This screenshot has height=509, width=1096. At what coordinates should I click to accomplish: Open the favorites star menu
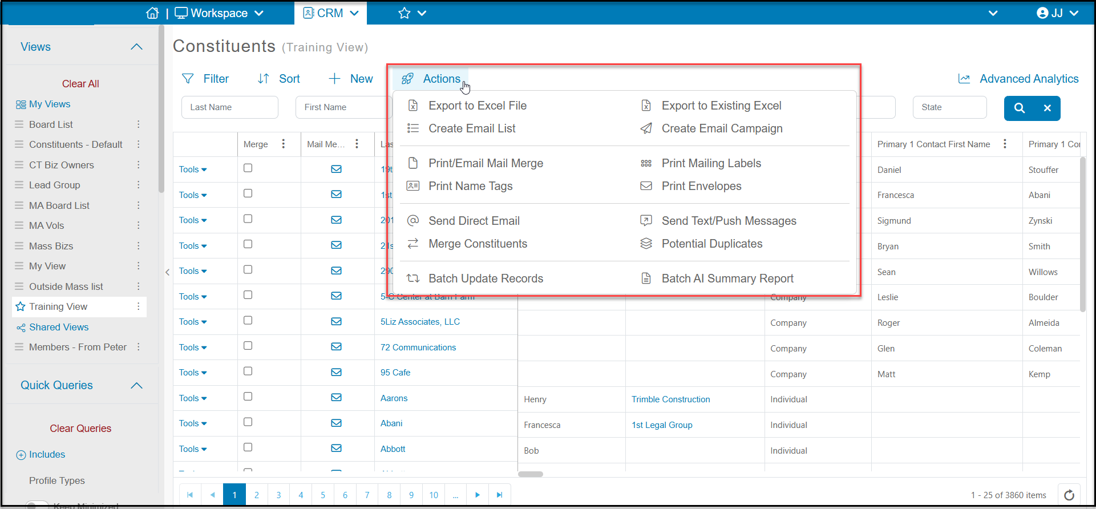(412, 13)
